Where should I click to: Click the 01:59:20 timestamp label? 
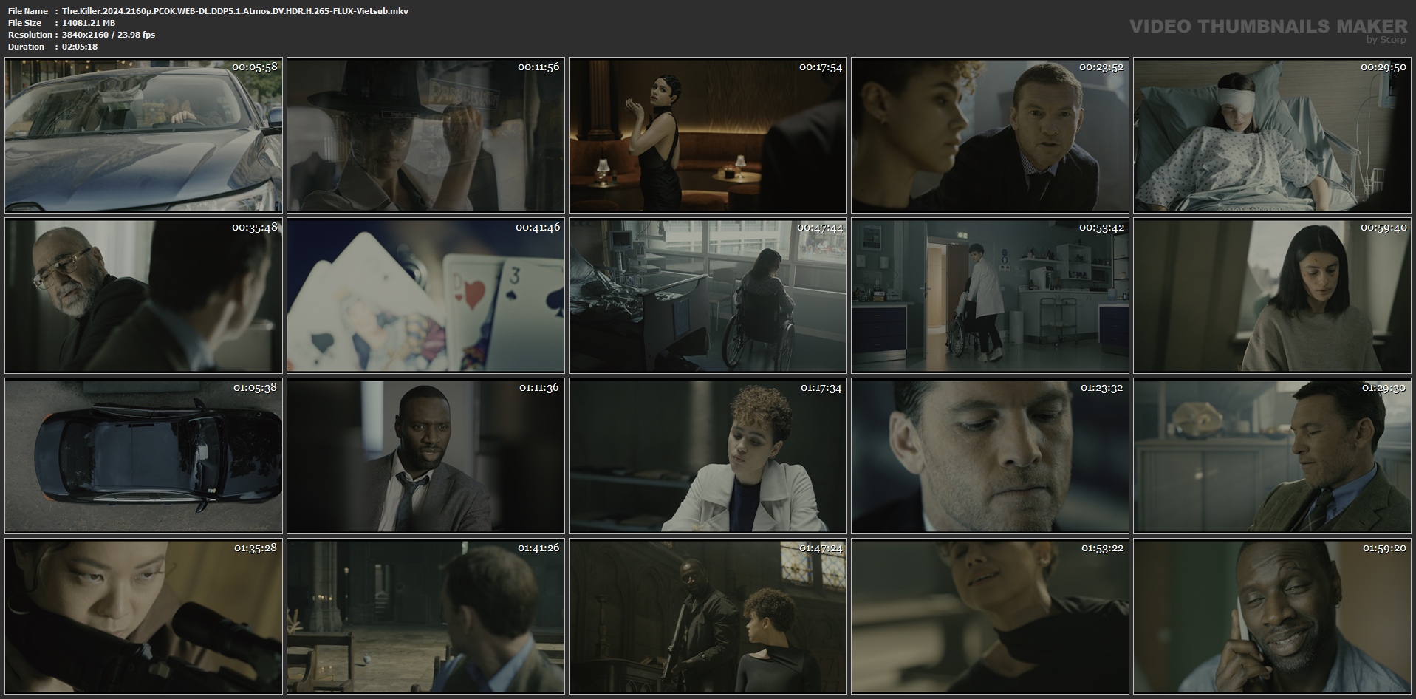coord(1384,548)
